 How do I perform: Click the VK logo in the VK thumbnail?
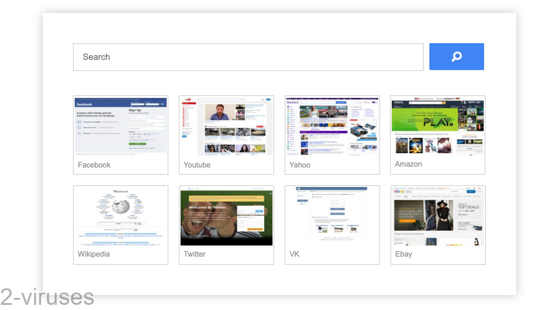coord(299,188)
